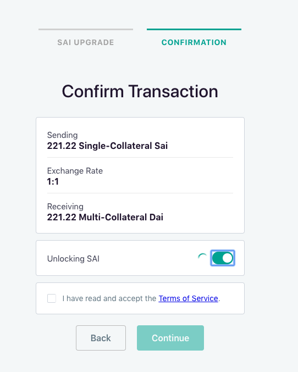Click the Confirm Transaction heading
Viewport: 298px width, 372px height.
click(x=140, y=91)
